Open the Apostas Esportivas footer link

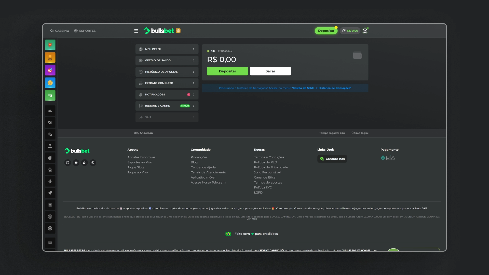point(141,157)
